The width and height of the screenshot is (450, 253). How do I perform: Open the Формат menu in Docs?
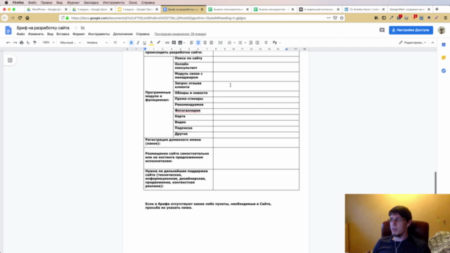(x=78, y=34)
